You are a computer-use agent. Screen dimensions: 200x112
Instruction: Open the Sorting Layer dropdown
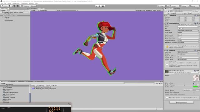point(188,35)
